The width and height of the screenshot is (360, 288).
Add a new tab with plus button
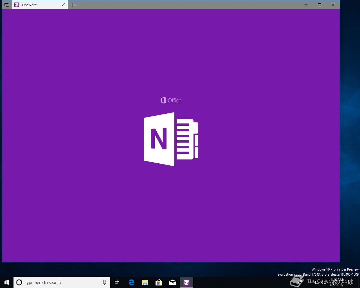(73, 5)
